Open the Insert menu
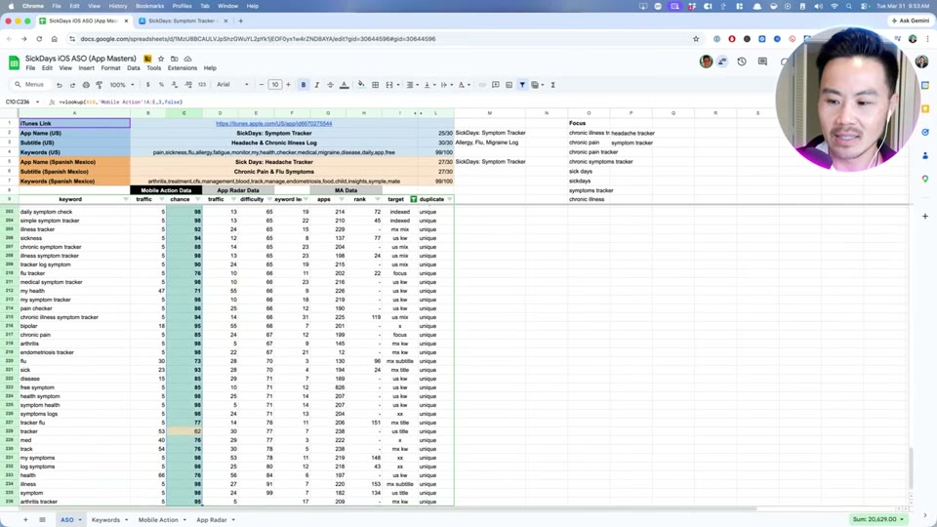937x527 pixels. [86, 68]
